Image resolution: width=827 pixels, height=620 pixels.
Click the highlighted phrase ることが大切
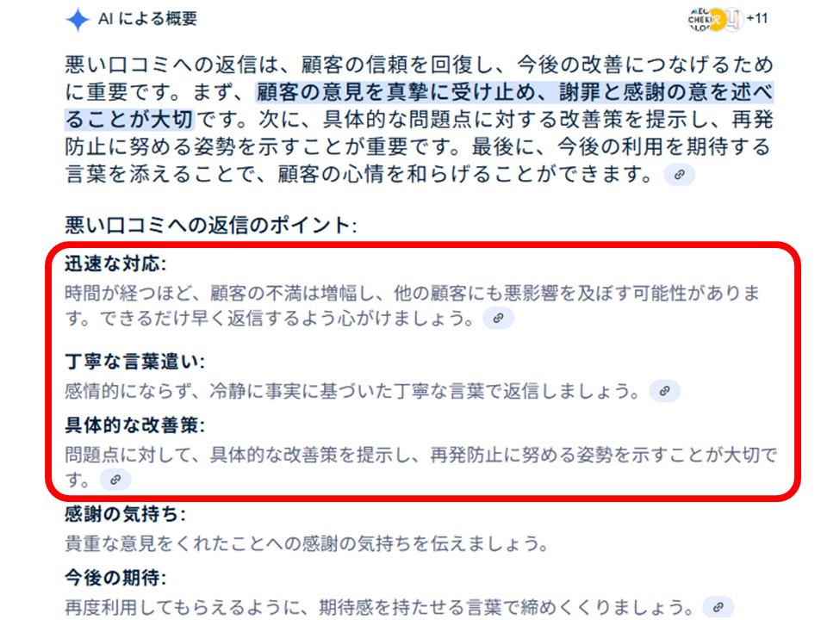coord(129,120)
